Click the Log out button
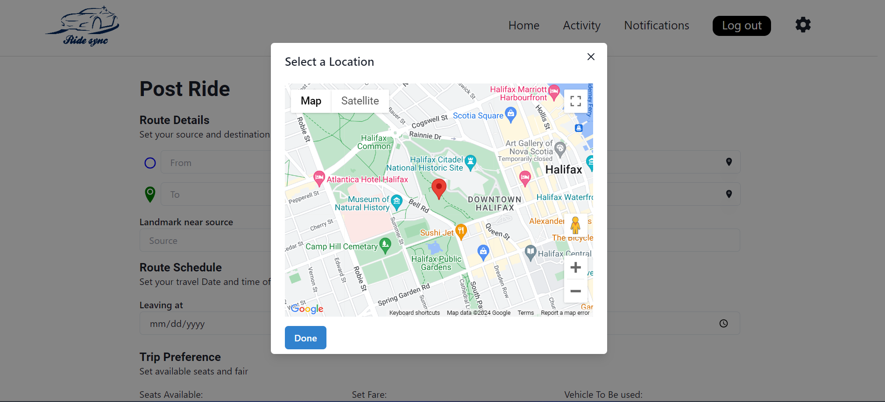Image resolution: width=885 pixels, height=402 pixels. coord(742,26)
